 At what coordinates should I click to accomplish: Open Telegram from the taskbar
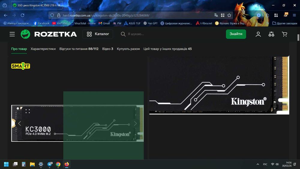(50, 164)
